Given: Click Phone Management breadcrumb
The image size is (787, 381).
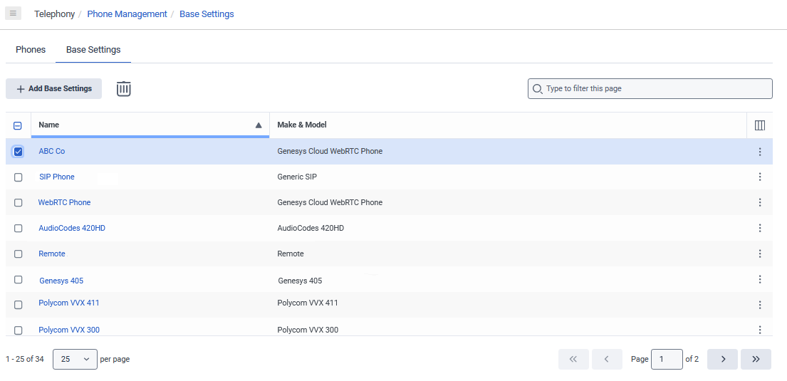Looking at the screenshot, I should coord(127,14).
